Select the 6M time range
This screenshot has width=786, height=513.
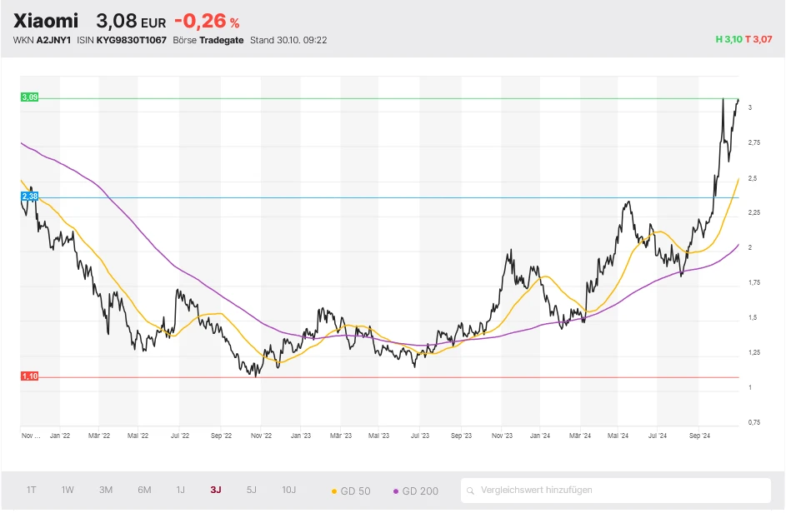144,491
